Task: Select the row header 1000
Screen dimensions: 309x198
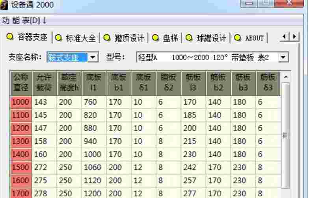Action: tap(21, 102)
